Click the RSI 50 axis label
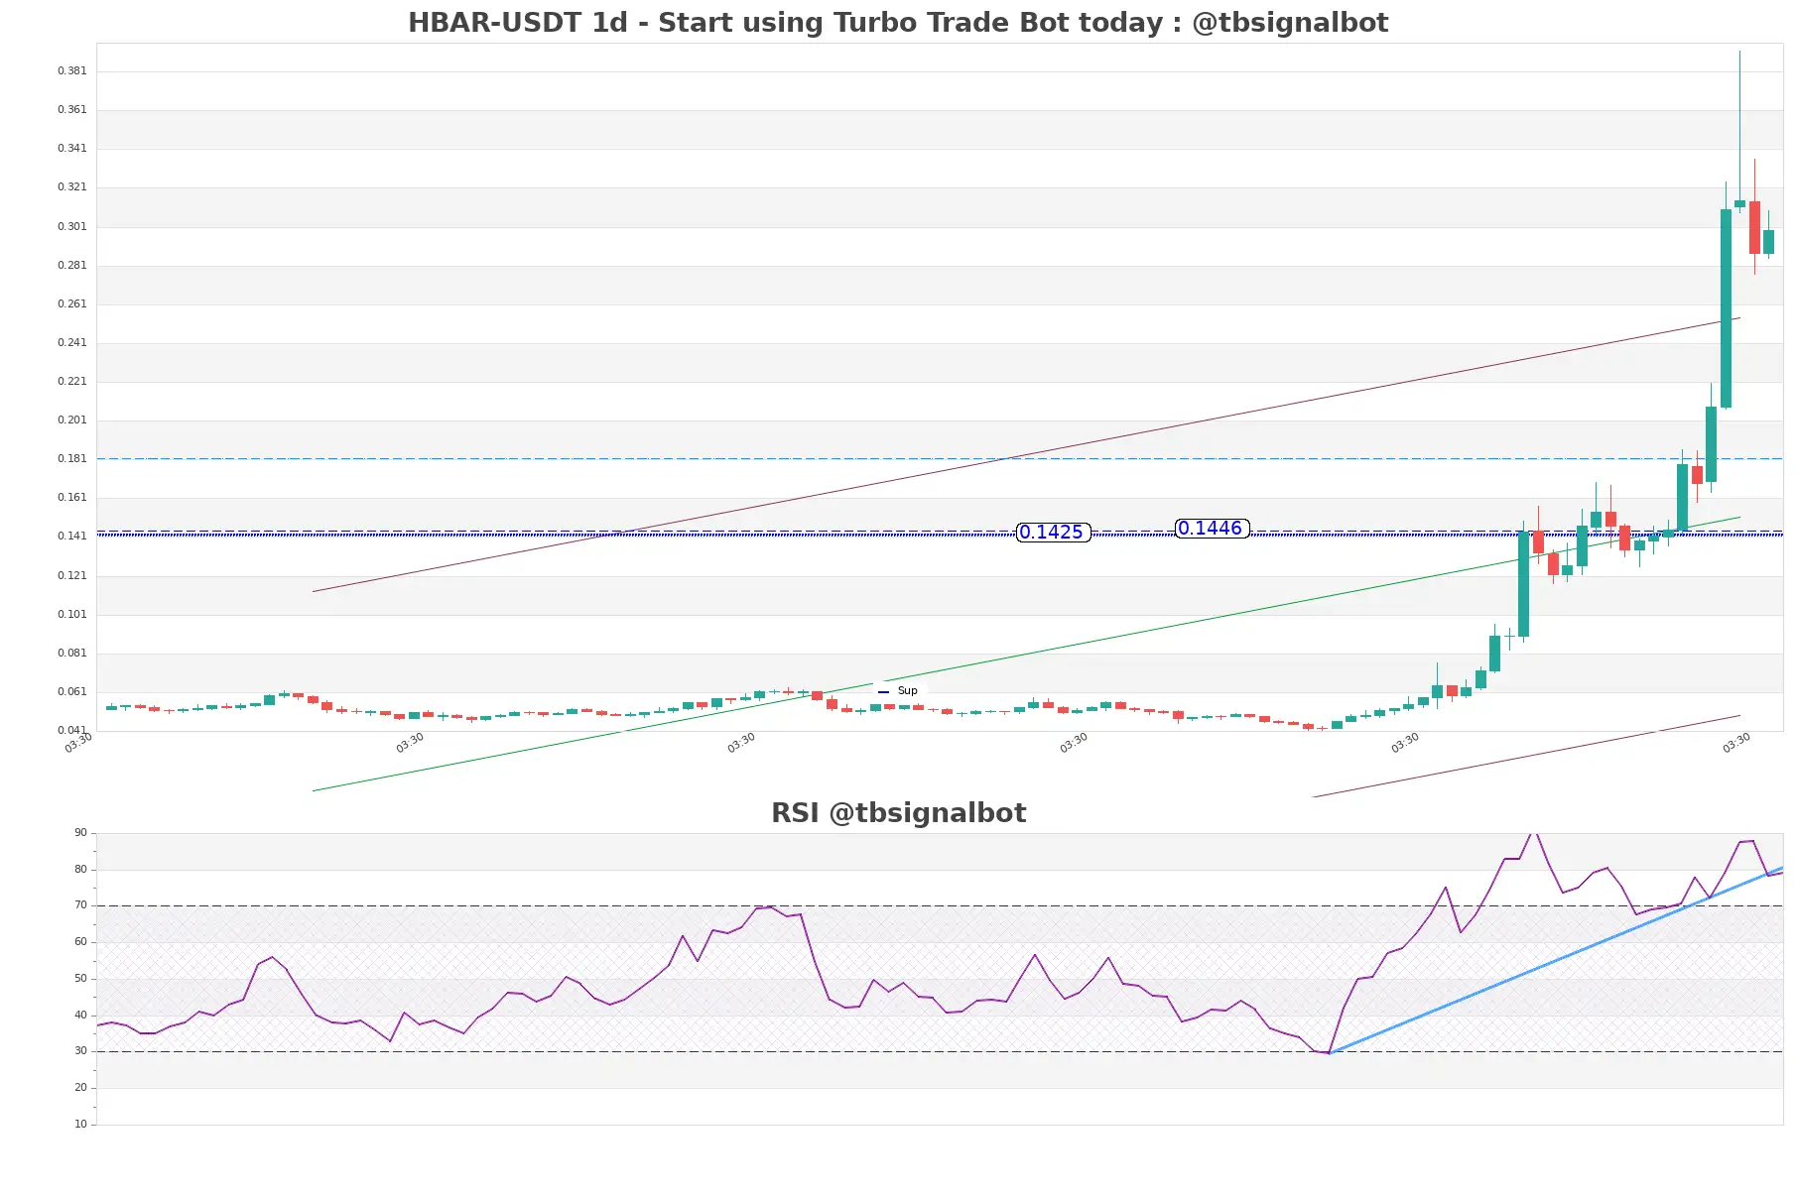The image size is (1797, 1198). click(80, 978)
